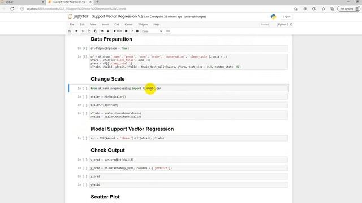Click the kernel idle circle icon

(x=291, y=24)
